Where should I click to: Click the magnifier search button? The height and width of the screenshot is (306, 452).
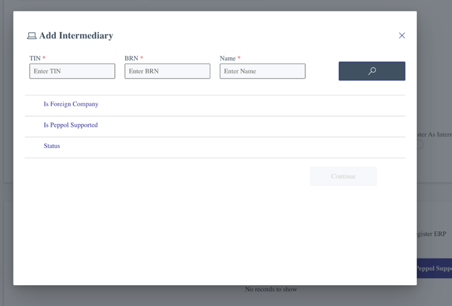(372, 71)
